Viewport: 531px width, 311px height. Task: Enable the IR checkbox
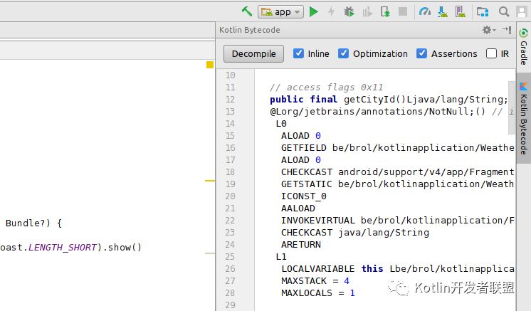point(491,53)
